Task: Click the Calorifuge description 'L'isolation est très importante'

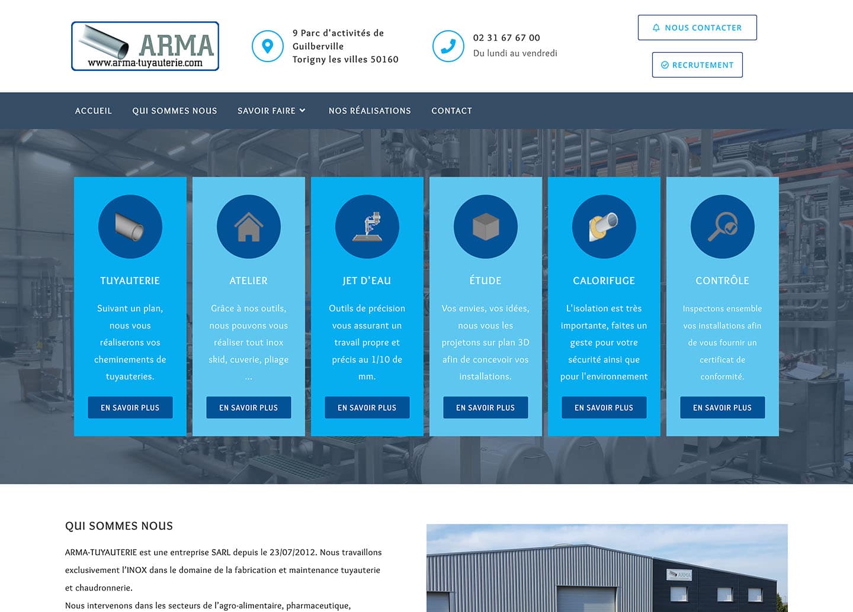Action: click(x=604, y=342)
